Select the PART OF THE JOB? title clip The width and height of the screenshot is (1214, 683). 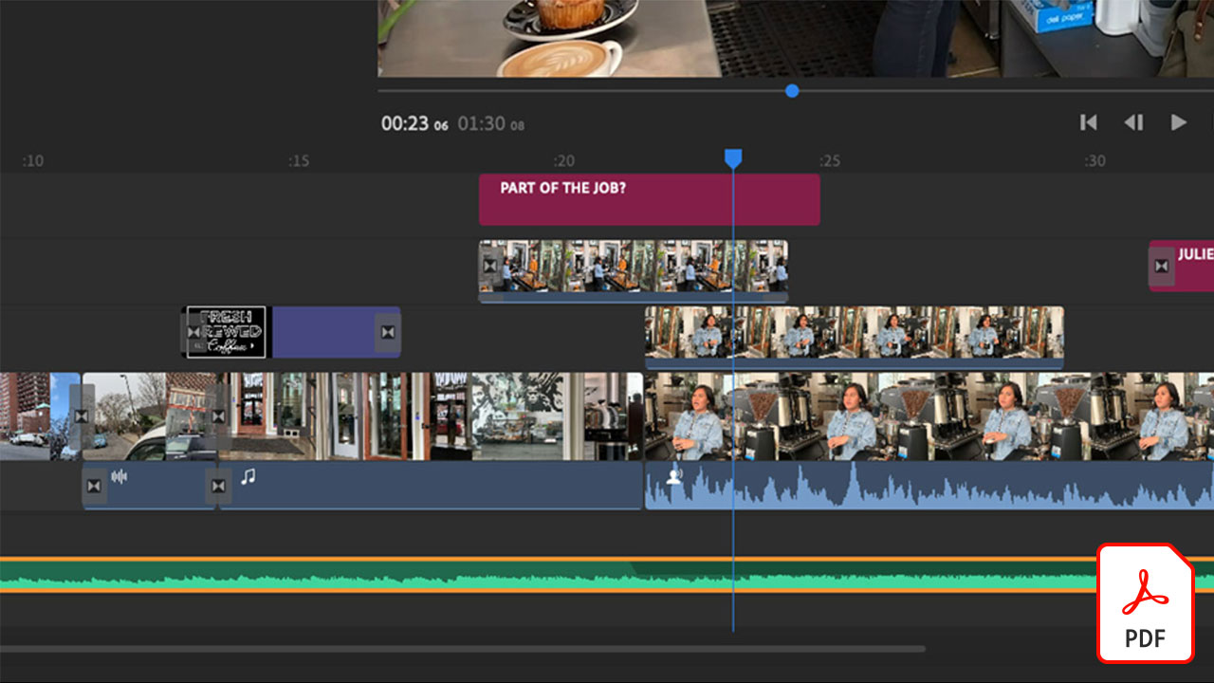tap(649, 199)
